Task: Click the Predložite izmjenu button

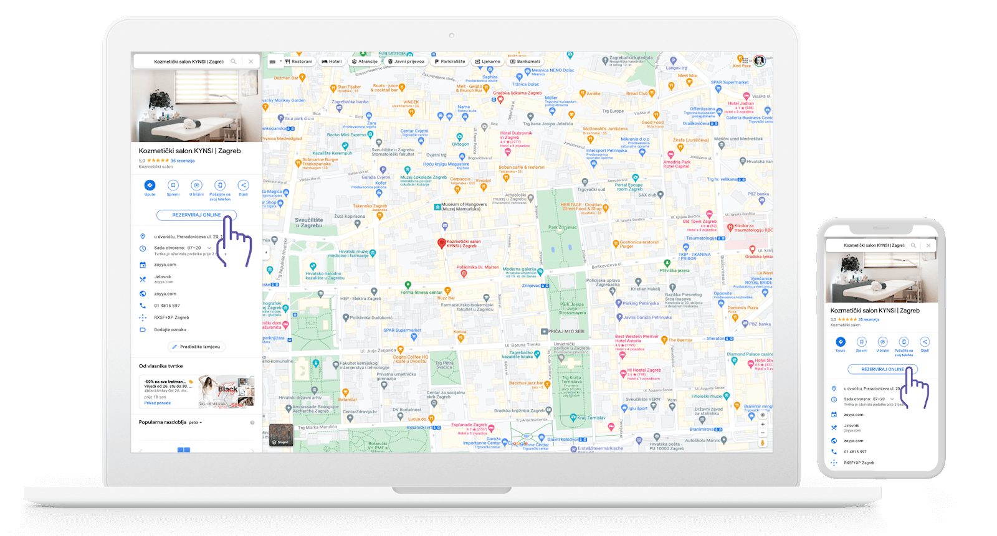Action: 196,347
